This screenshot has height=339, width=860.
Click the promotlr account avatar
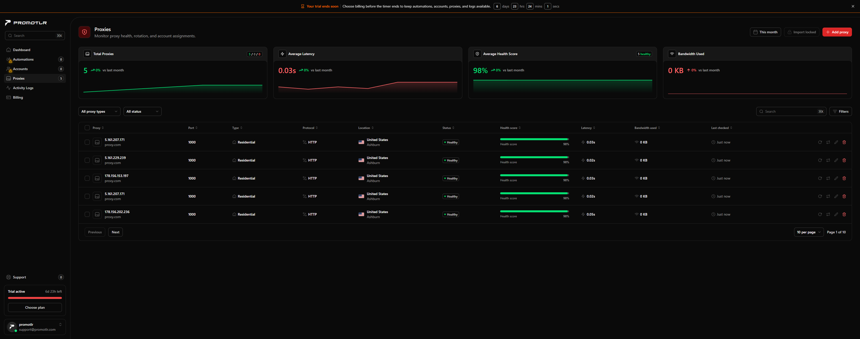point(12,327)
